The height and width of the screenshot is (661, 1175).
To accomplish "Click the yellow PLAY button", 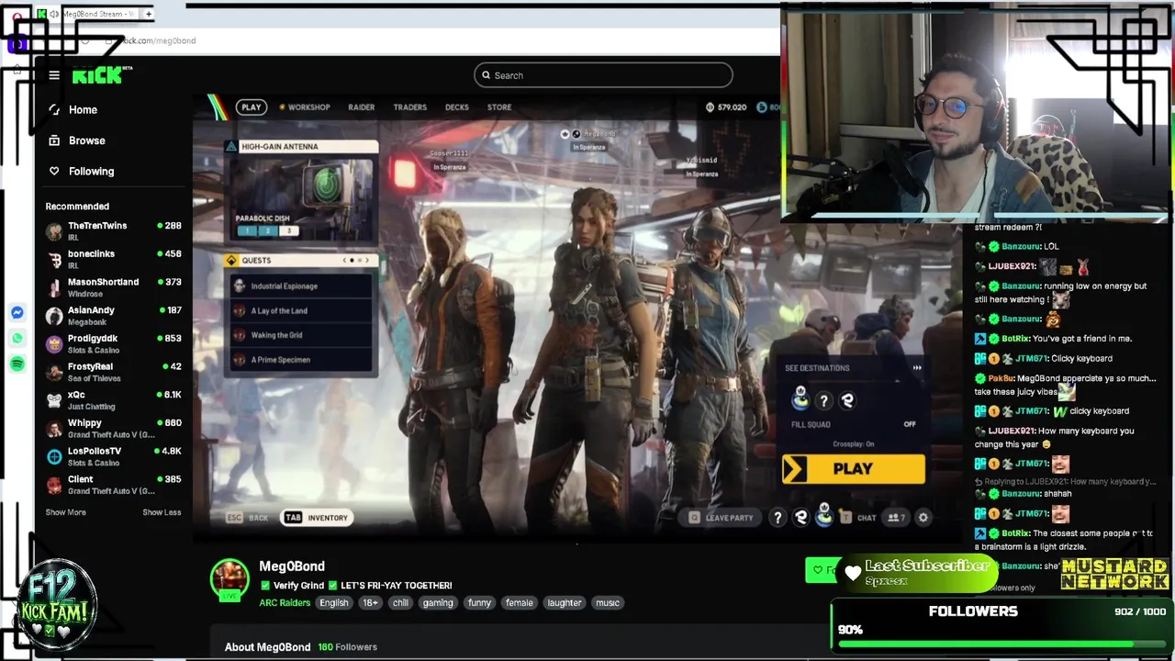I will [x=854, y=469].
